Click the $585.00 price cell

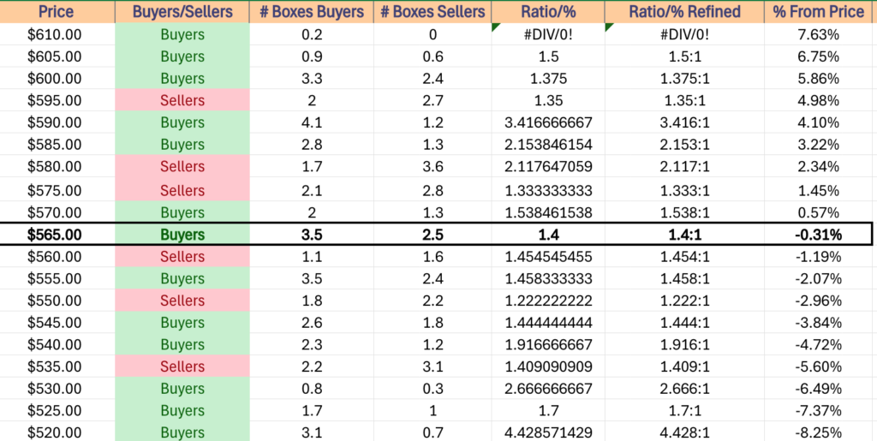[57, 144]
